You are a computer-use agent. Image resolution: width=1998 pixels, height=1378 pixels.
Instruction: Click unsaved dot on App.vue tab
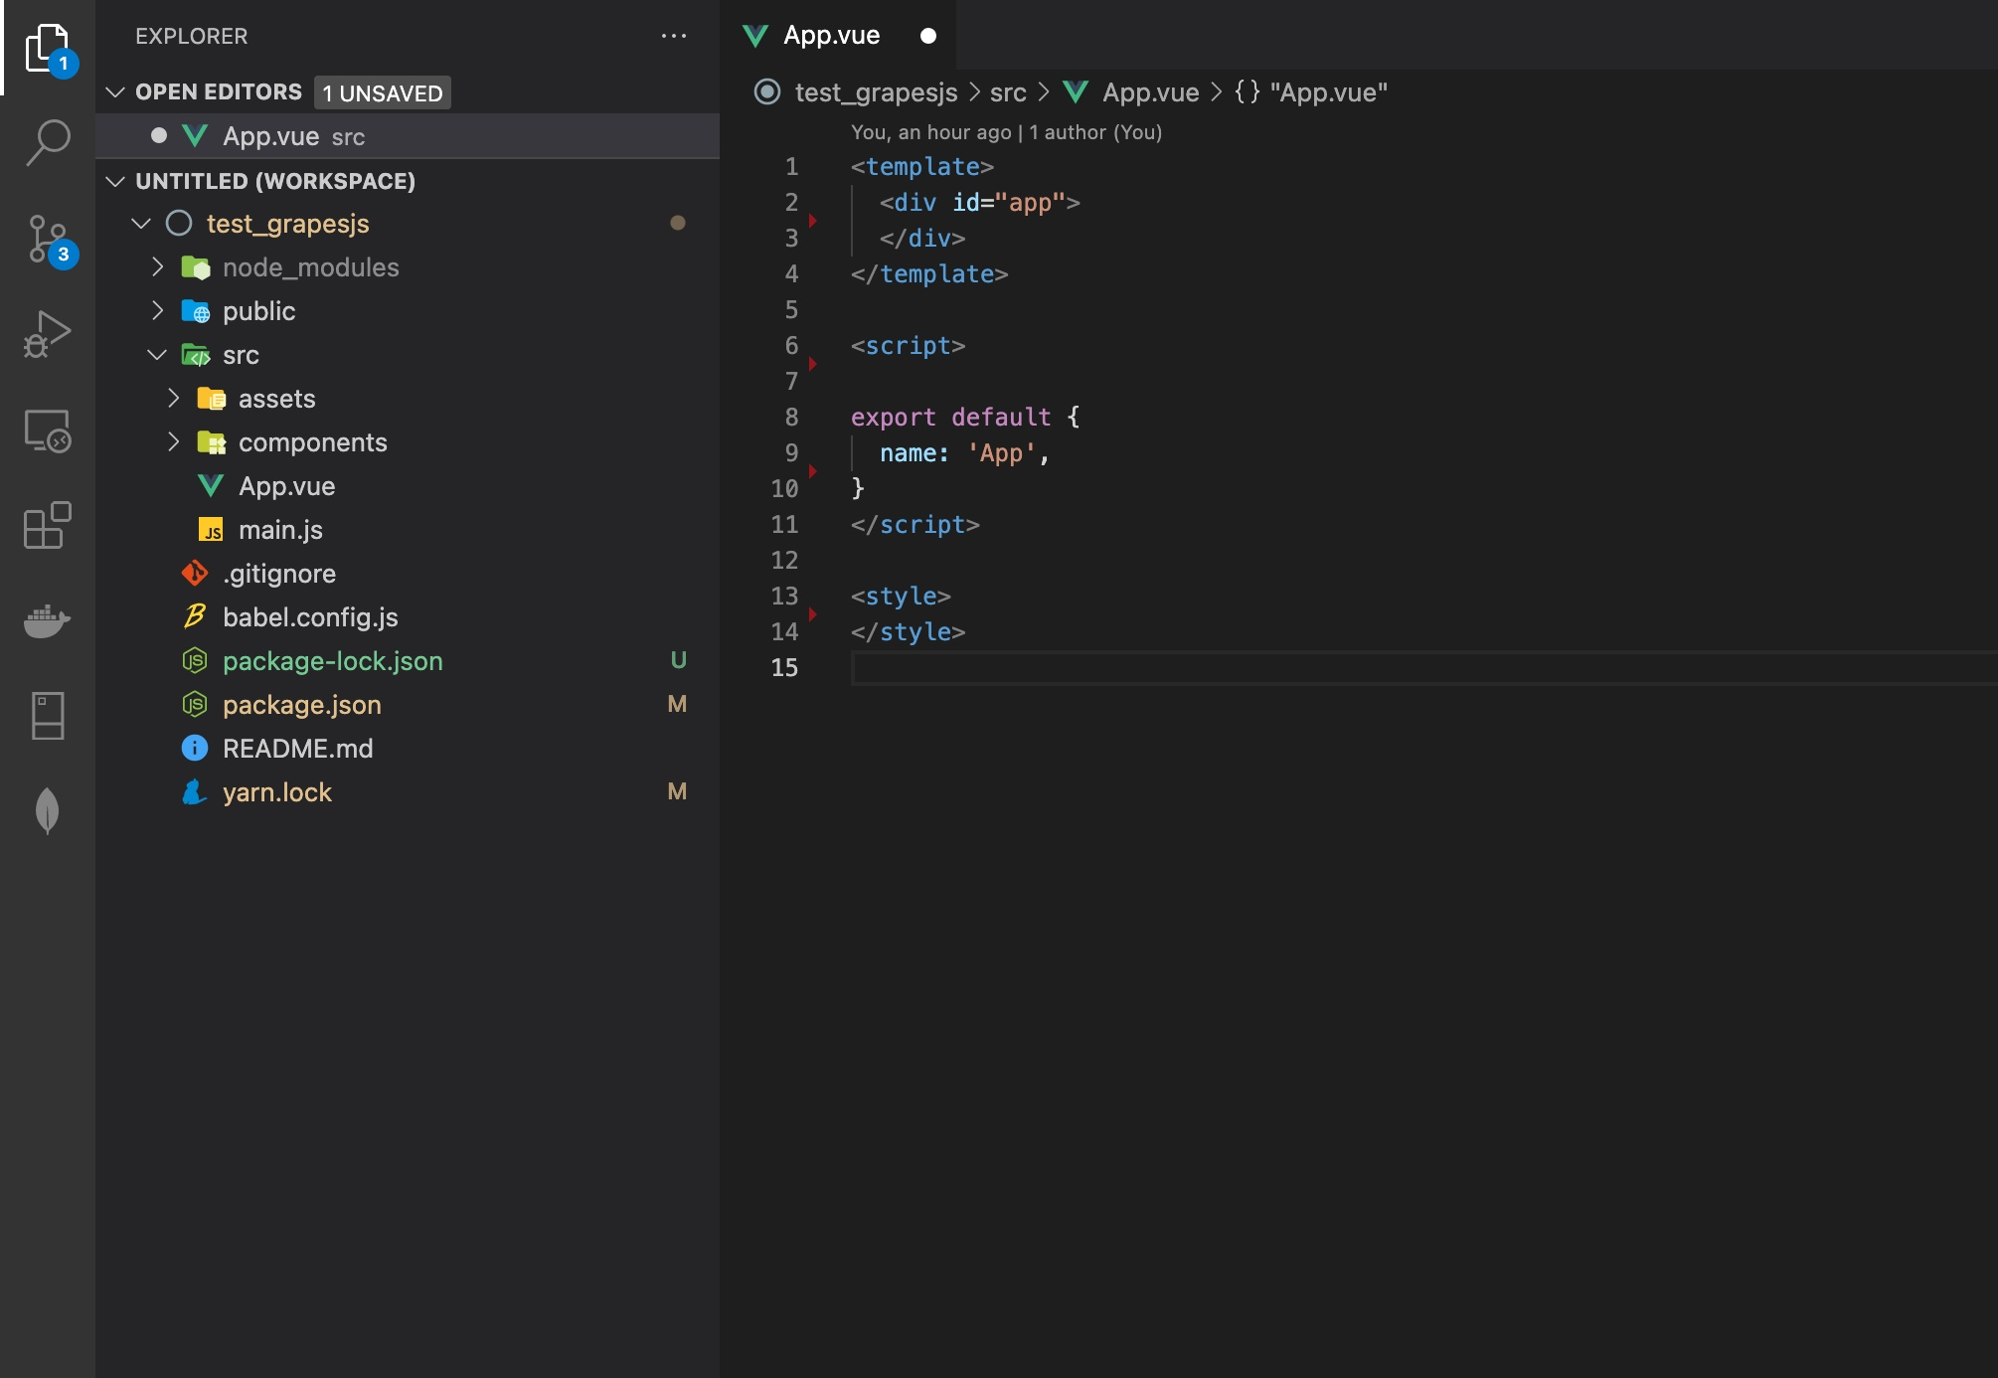pyautogui.click(x=928, y=36)
